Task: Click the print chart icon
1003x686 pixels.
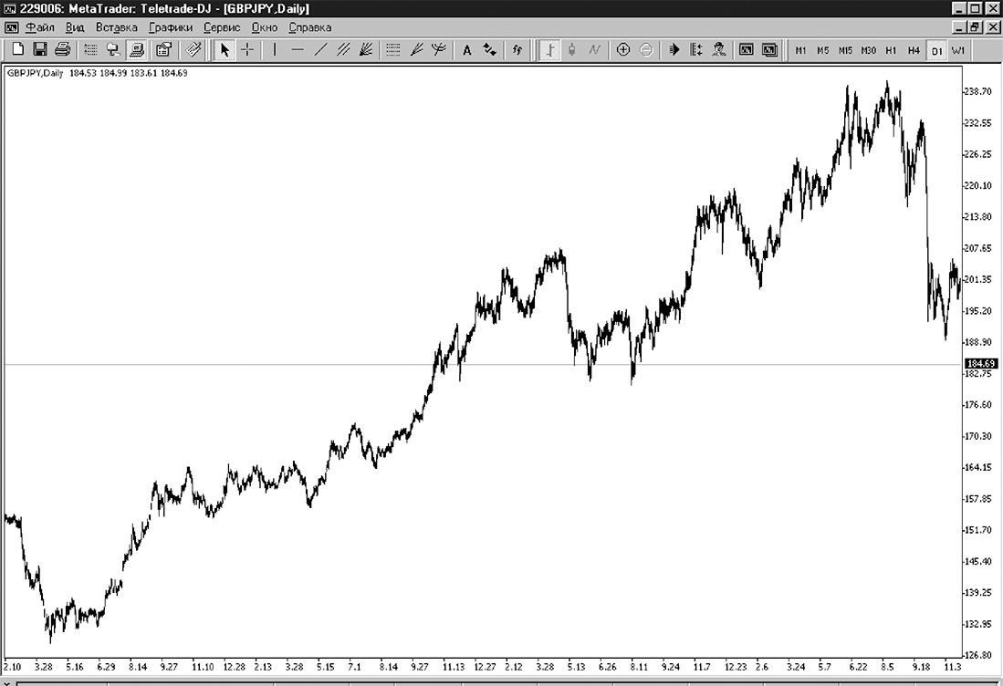Action: pos(63,50)
